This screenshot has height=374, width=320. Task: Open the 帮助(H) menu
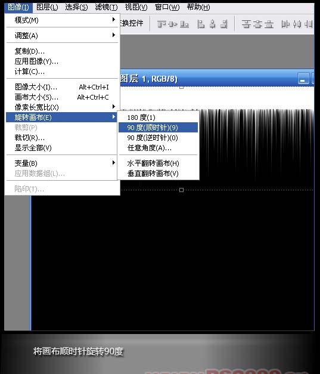tap(198, 7)
